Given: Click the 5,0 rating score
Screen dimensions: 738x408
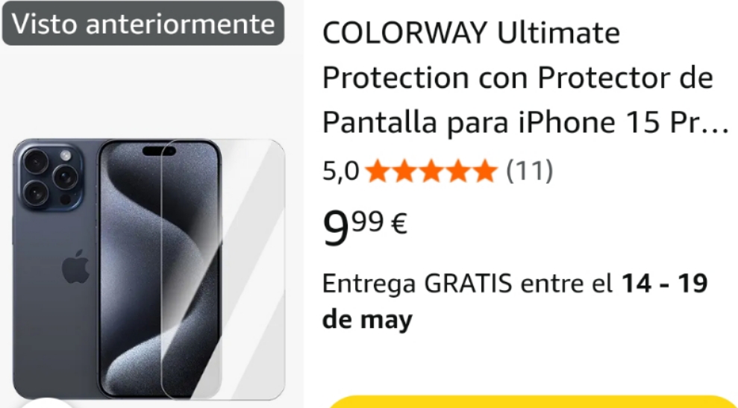Looking at the screenshot, I should [x=341, y=170].
